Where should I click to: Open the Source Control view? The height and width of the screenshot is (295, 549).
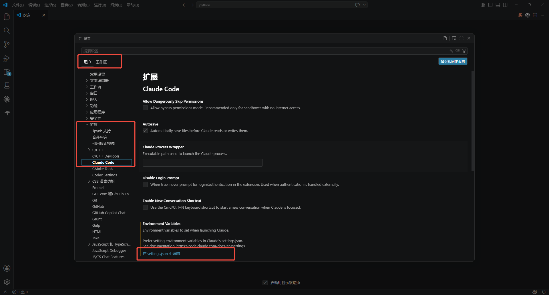click(7, 44)
